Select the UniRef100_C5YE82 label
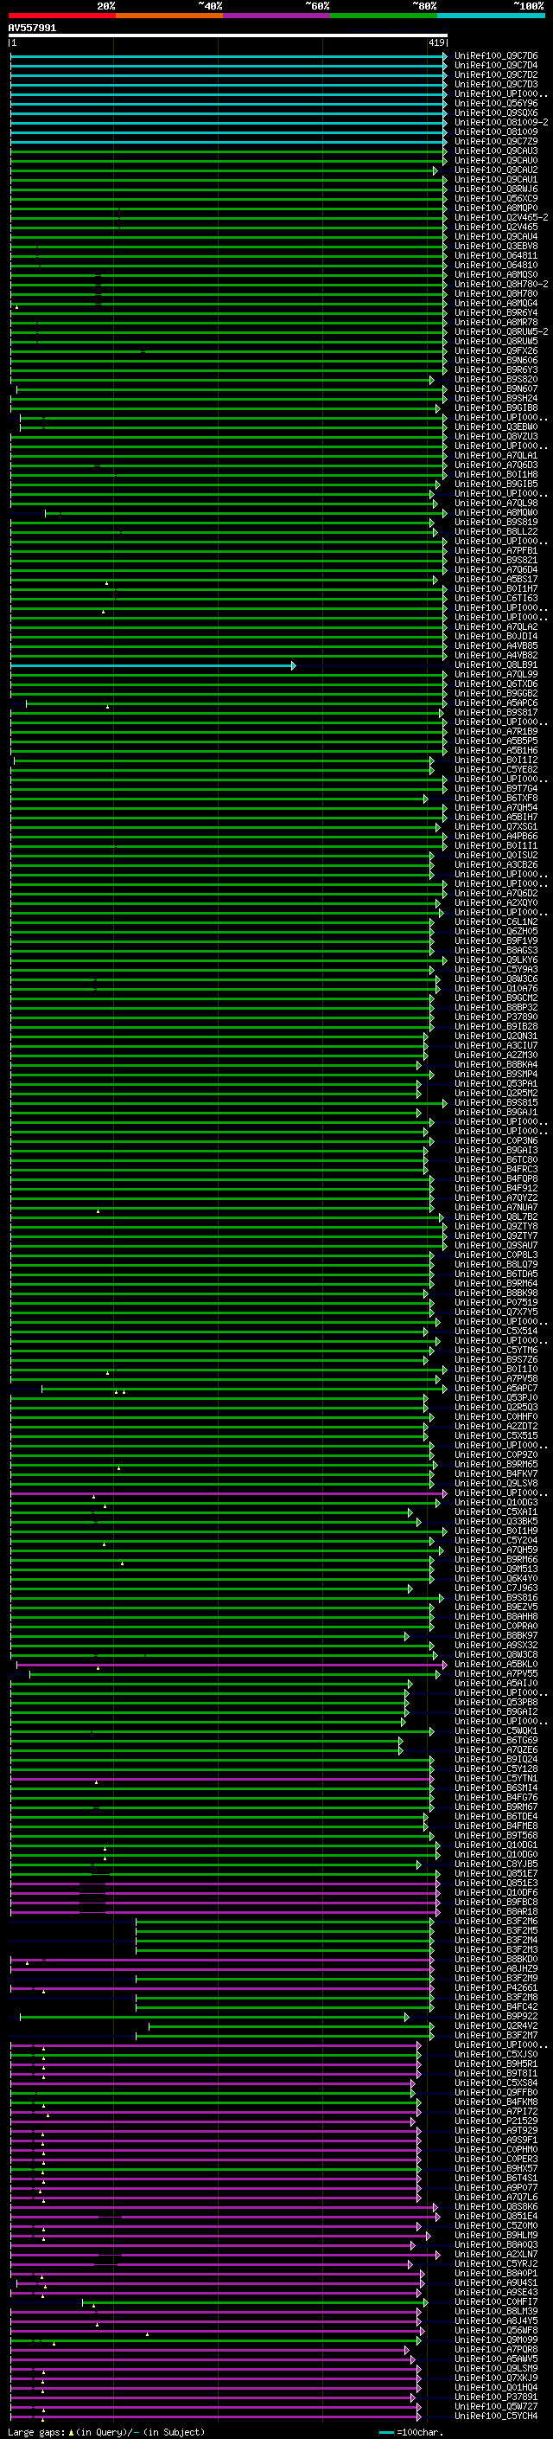Screen dimensions: 553x2439 click(x=496, y=770)
